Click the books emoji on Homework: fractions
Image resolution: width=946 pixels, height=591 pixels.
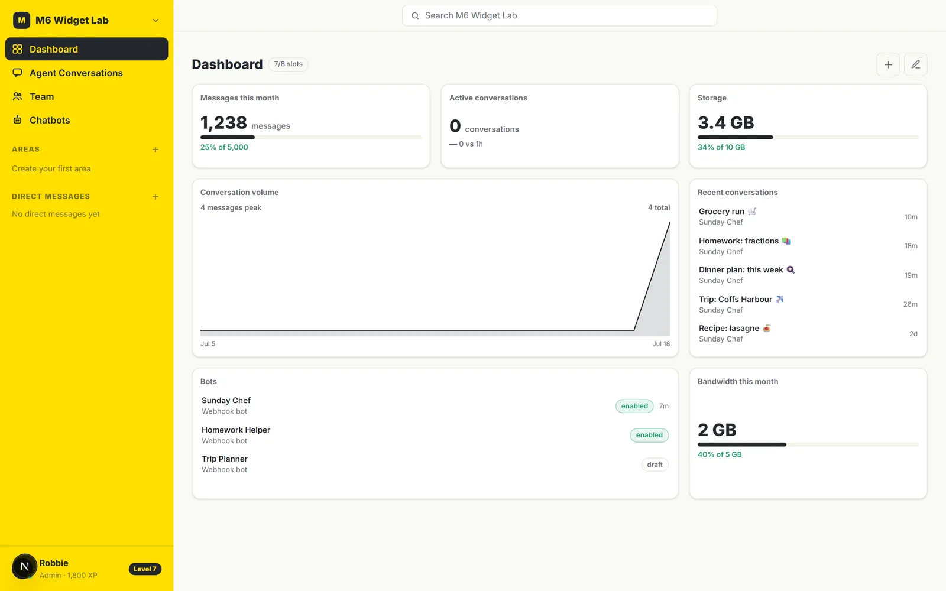pyautogui.click(x=786, y=241)
